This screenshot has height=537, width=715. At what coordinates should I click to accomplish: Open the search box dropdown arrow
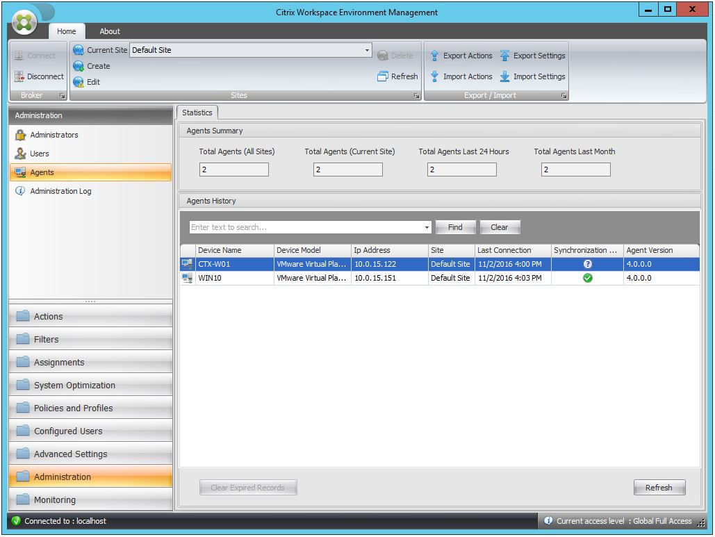pyautogui.click(x=426, y=227)
